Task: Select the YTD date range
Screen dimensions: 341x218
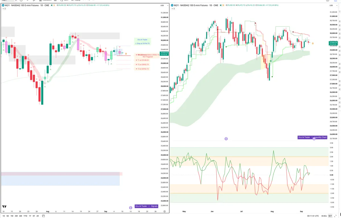Action: [25, 216]
